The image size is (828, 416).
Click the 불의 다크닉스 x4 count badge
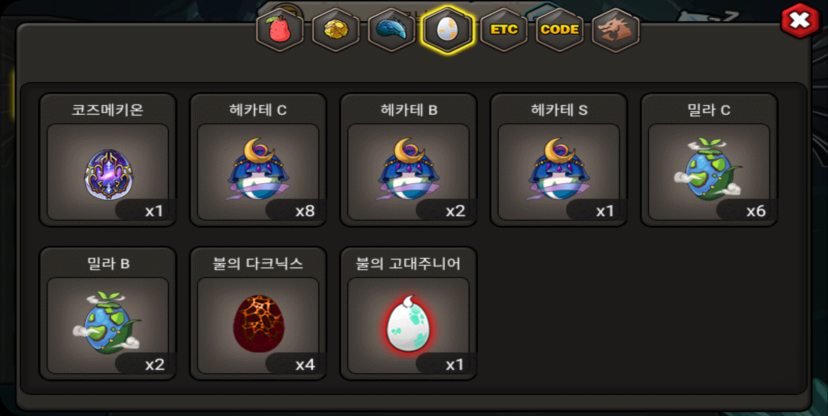(296, 364)
